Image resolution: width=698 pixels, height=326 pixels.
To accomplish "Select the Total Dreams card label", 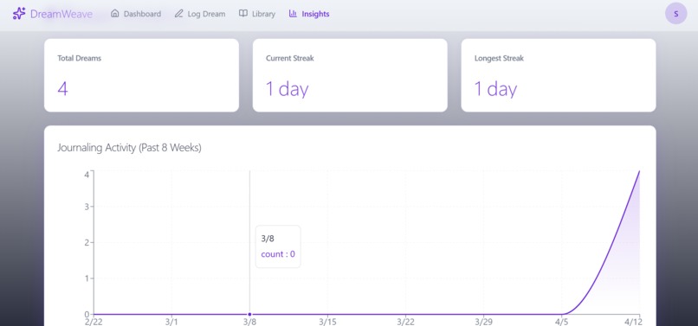I will point(79,58).
